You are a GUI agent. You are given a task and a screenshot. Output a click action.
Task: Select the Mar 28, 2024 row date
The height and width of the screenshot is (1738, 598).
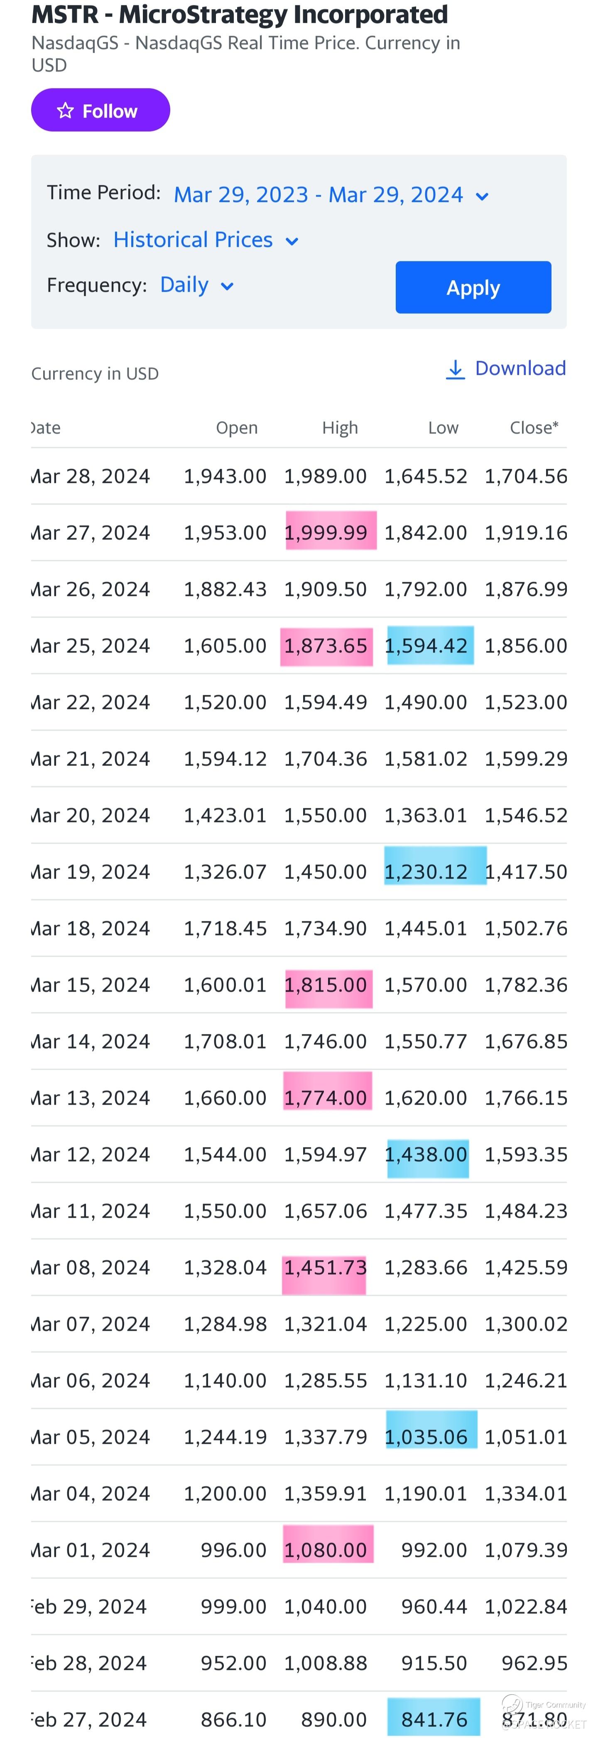click(x=91, y=476)
